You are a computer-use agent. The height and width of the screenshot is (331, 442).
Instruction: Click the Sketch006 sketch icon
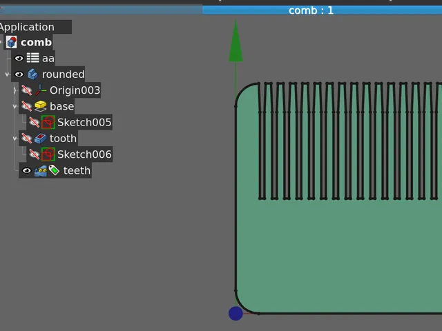(x=48, y=154)
